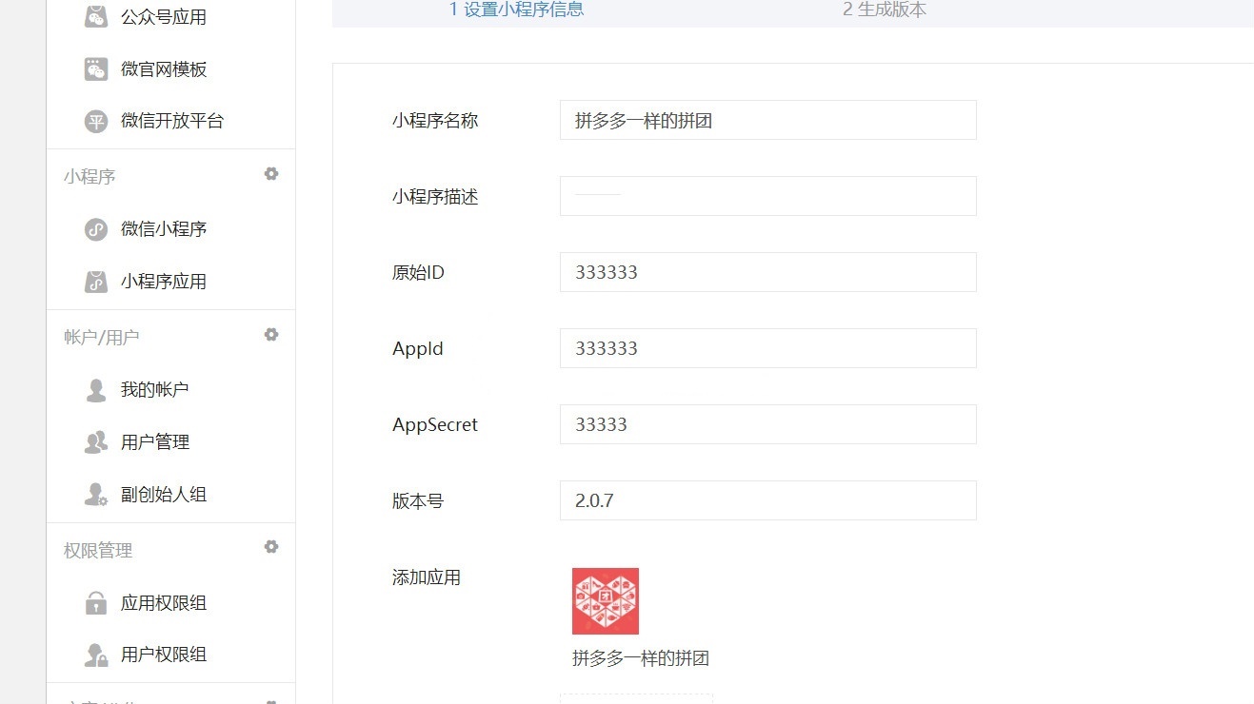Image resolution: width=1254 pixels, height=704 pixels.
Task: Open the 帐户/用户 section gear settings
Action: pyautogui.click(x=271, y=335)
